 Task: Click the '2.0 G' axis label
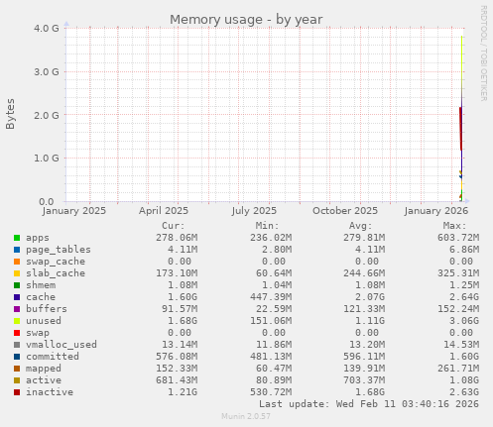(47, 115)
